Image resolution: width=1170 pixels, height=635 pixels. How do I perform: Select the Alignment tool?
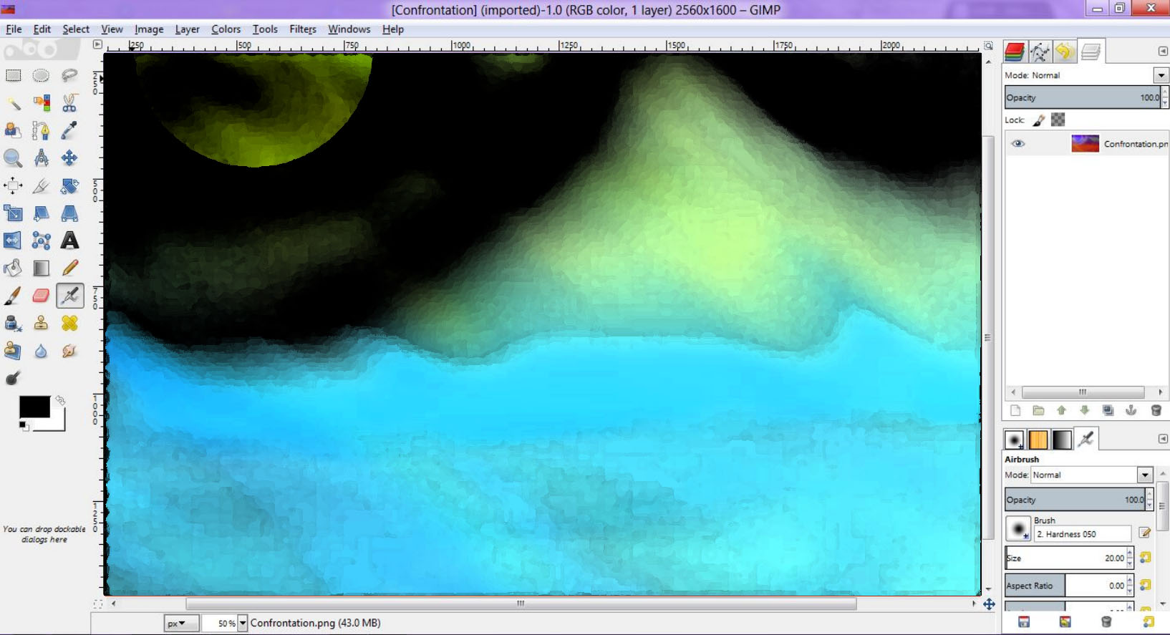13,185
